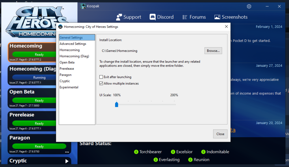Image resolution: width=289 pixels, height=167 pixels.
Task: Enable Exit after launching checkbox
Action: [x=101, y=77]
